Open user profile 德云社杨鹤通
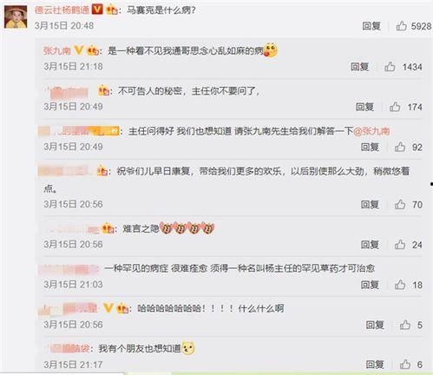Screen dimensions: 433x375 (x=62, y=10)
